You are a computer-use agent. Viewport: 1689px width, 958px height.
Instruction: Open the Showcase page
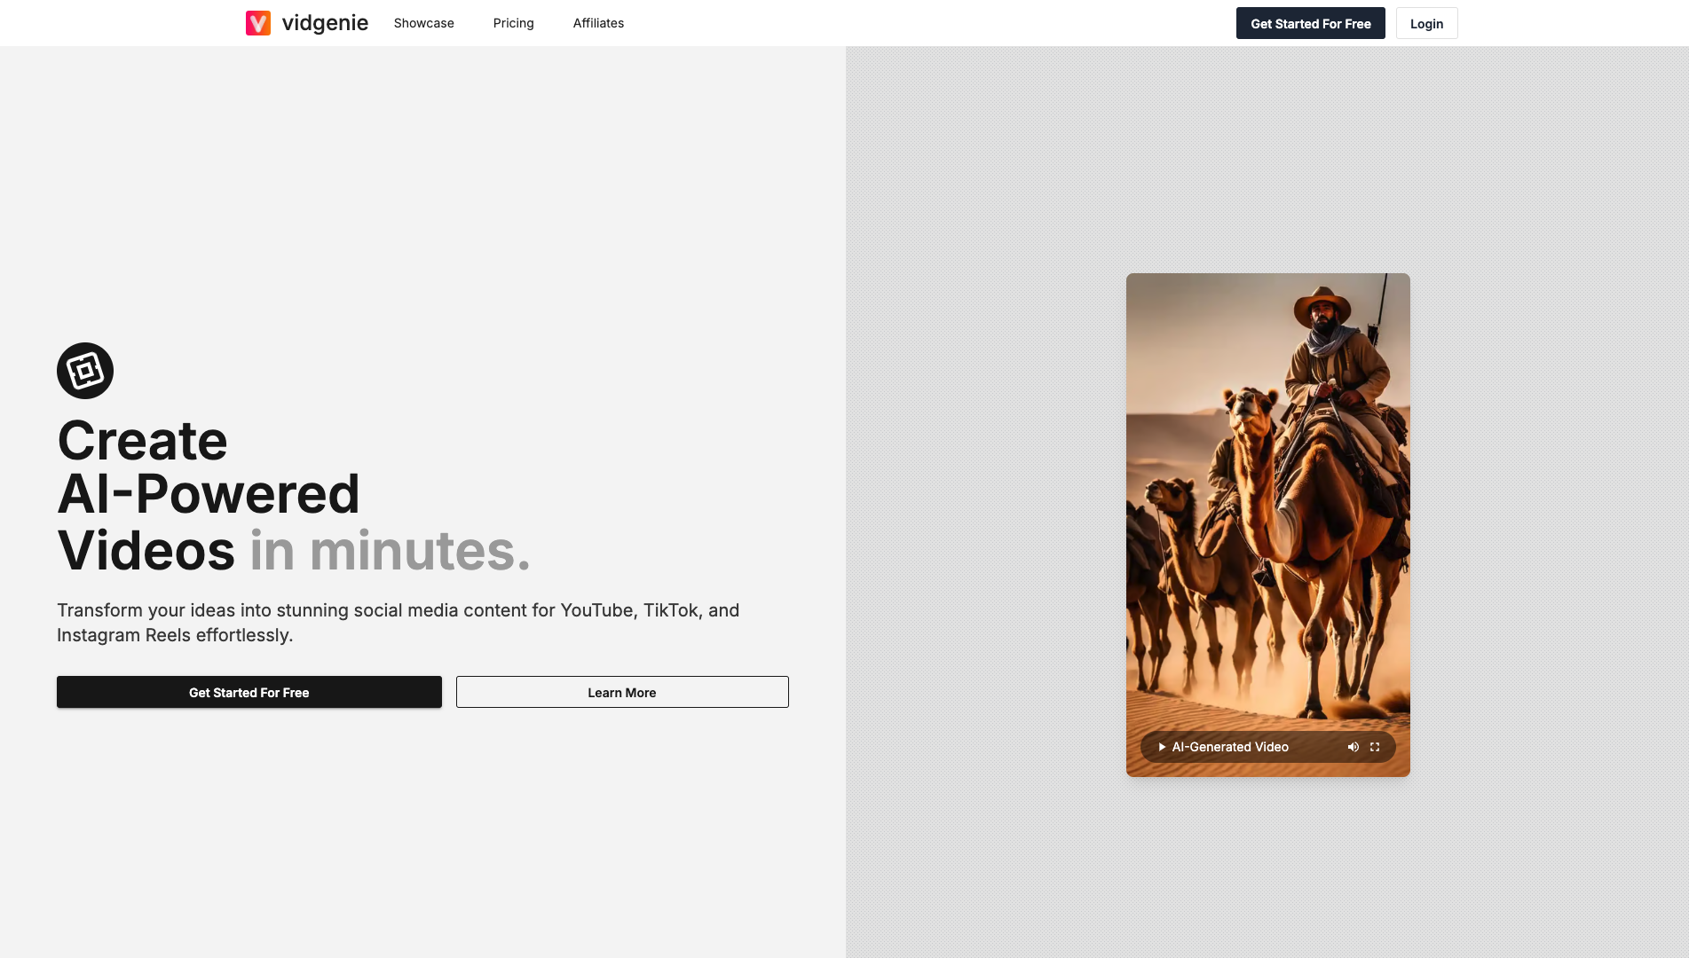point(423,23)
